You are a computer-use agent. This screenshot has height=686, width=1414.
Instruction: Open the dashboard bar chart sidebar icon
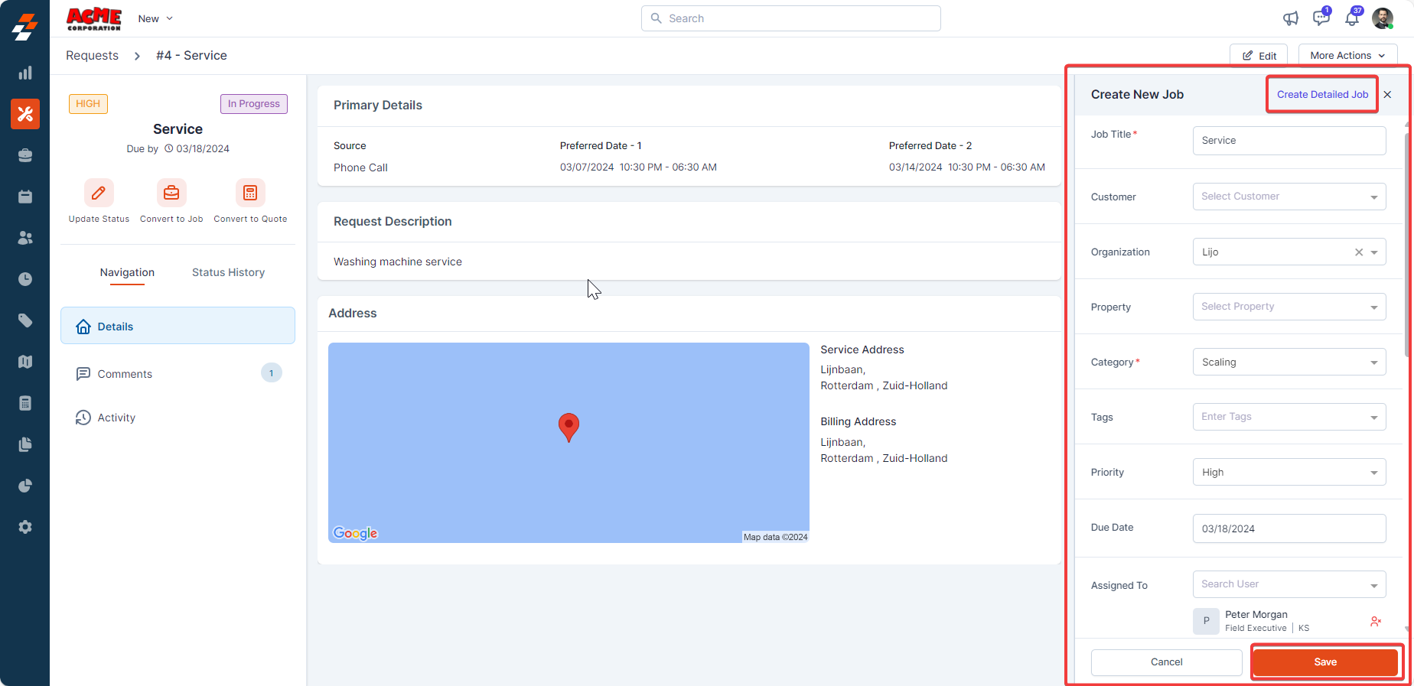tap(25, 73)
